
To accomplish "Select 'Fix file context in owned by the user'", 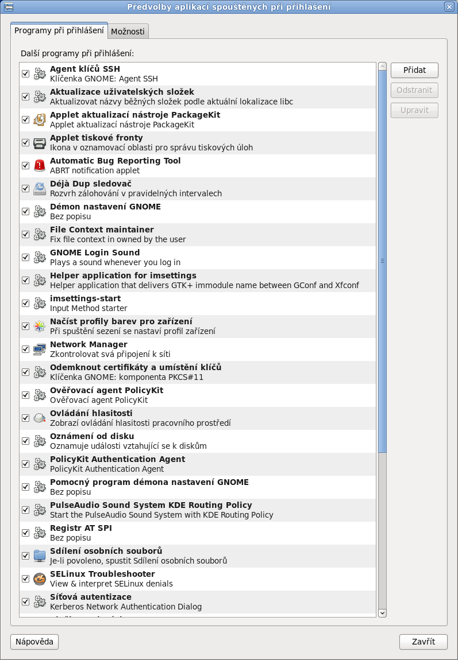I will pyautogui.click(x=118, y=239).
